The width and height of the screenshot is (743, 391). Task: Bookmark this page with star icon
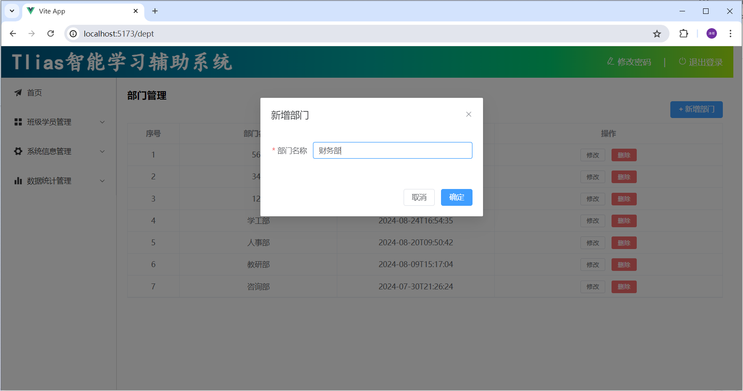[657, 34]
